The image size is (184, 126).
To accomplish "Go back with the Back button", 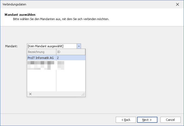I will [126, 120].
